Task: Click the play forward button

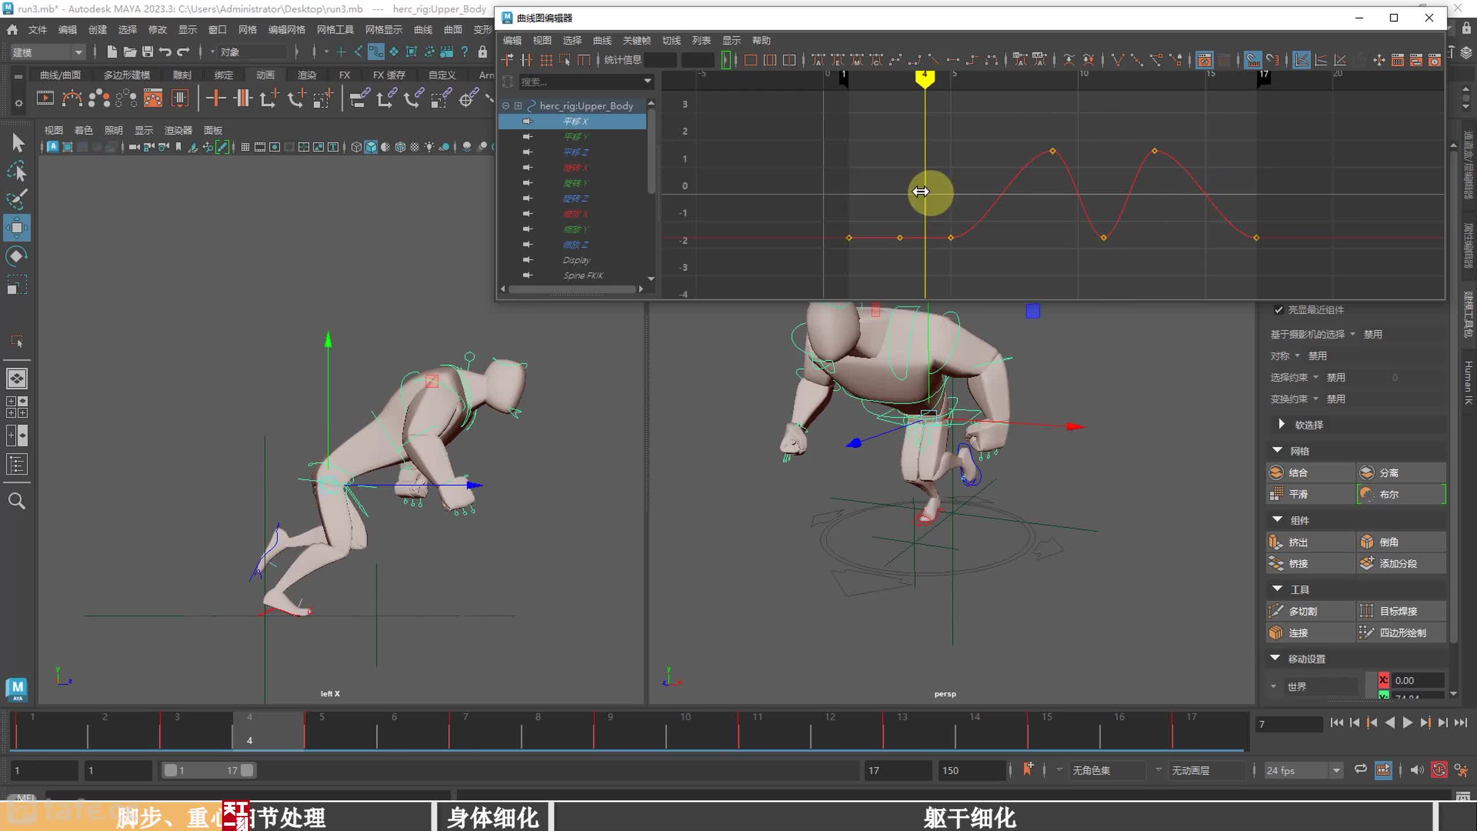Action: pos(1408,723)
